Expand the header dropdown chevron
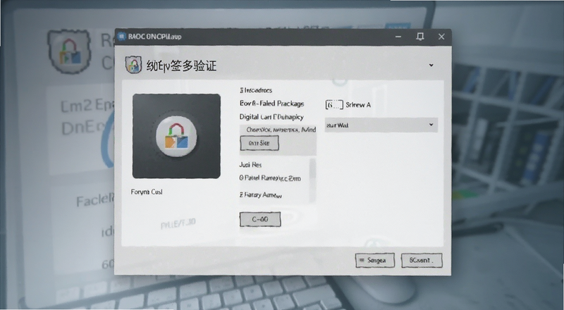The width and height of the screenshot is (564, 310). [431, 66]
